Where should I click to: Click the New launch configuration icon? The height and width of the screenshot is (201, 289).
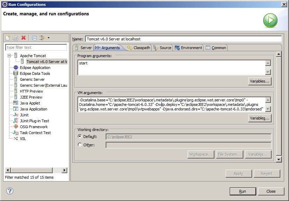click(8, 38)
